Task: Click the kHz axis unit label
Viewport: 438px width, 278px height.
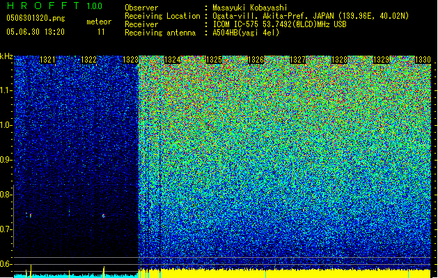Action: [x=6, y=56]
